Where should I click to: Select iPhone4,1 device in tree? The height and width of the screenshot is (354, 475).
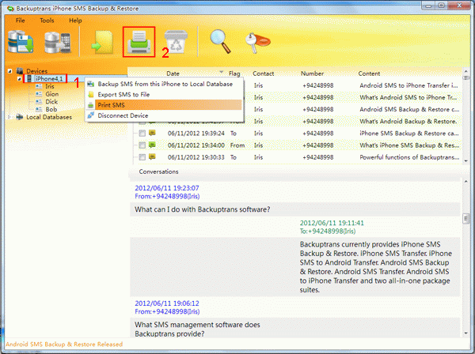coord(49,78)
